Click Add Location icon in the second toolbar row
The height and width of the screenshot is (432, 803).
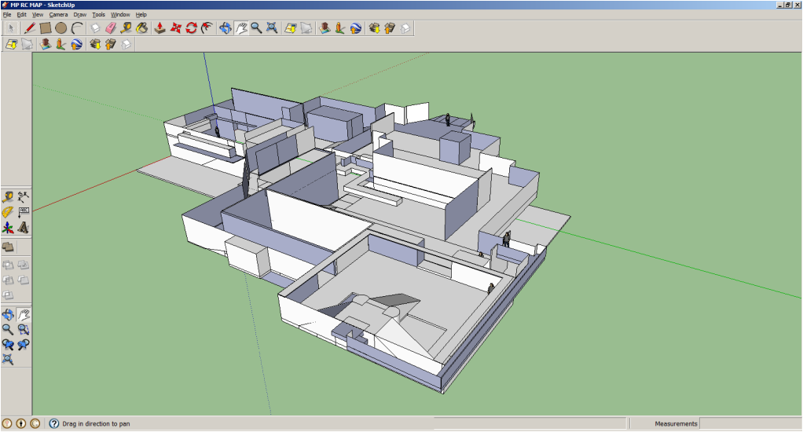click(x=11, y=45)
